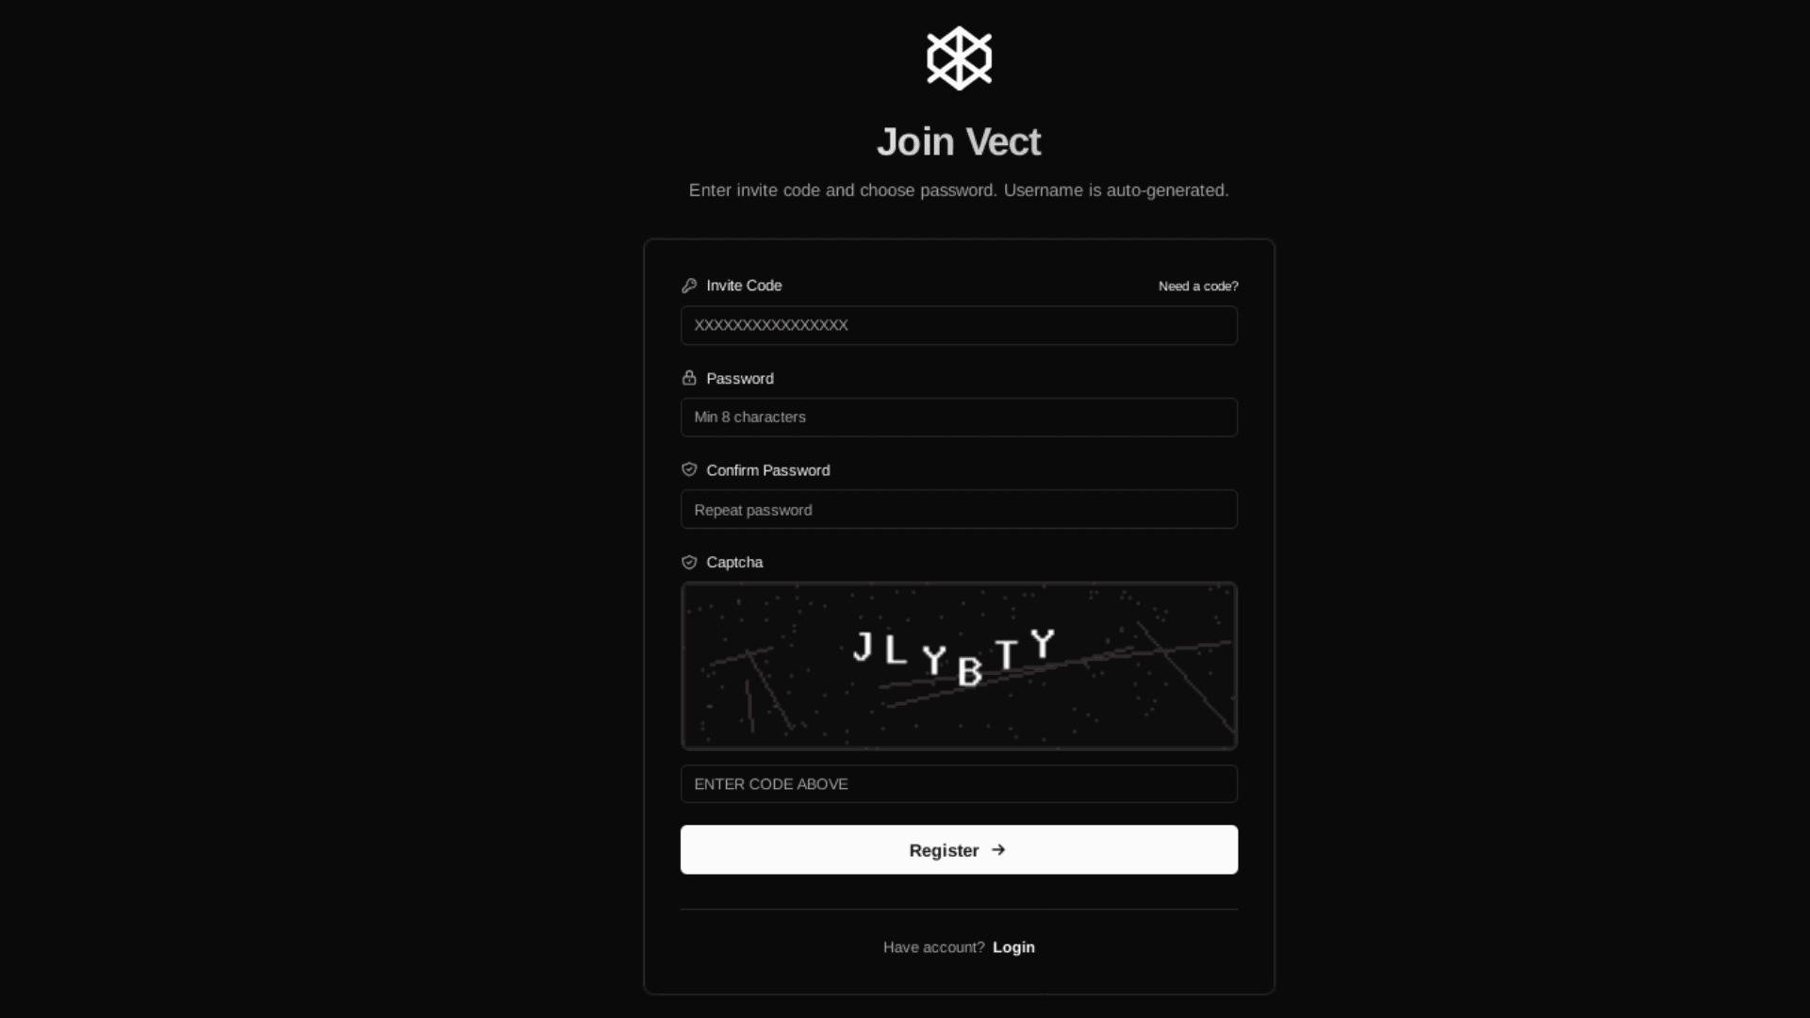Submit the form with Register button
Image resolution: width=1810 pixels, height=1018 pixels.
click(x=959, y=849)
